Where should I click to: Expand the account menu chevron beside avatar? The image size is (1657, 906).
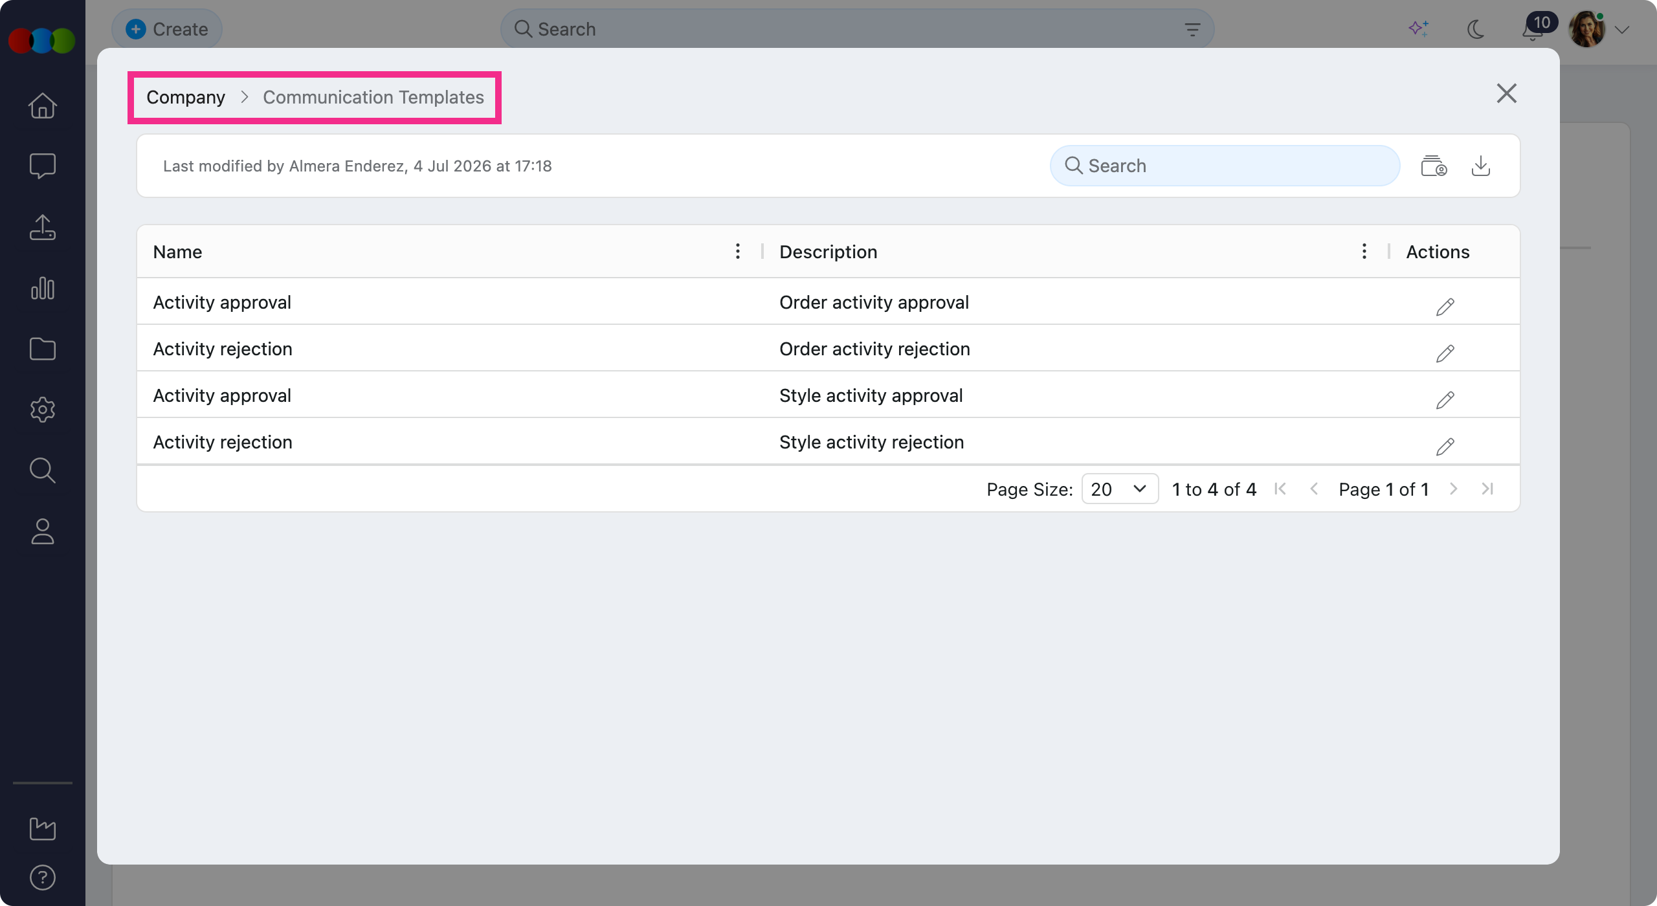click(1622, 30)
